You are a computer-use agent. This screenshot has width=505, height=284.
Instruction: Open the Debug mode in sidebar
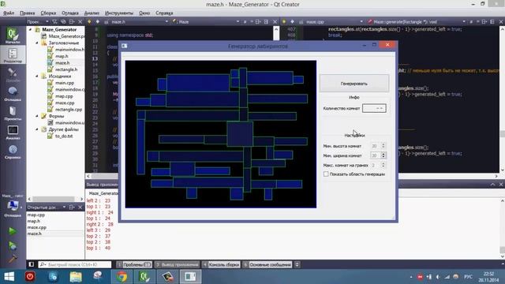13,94
